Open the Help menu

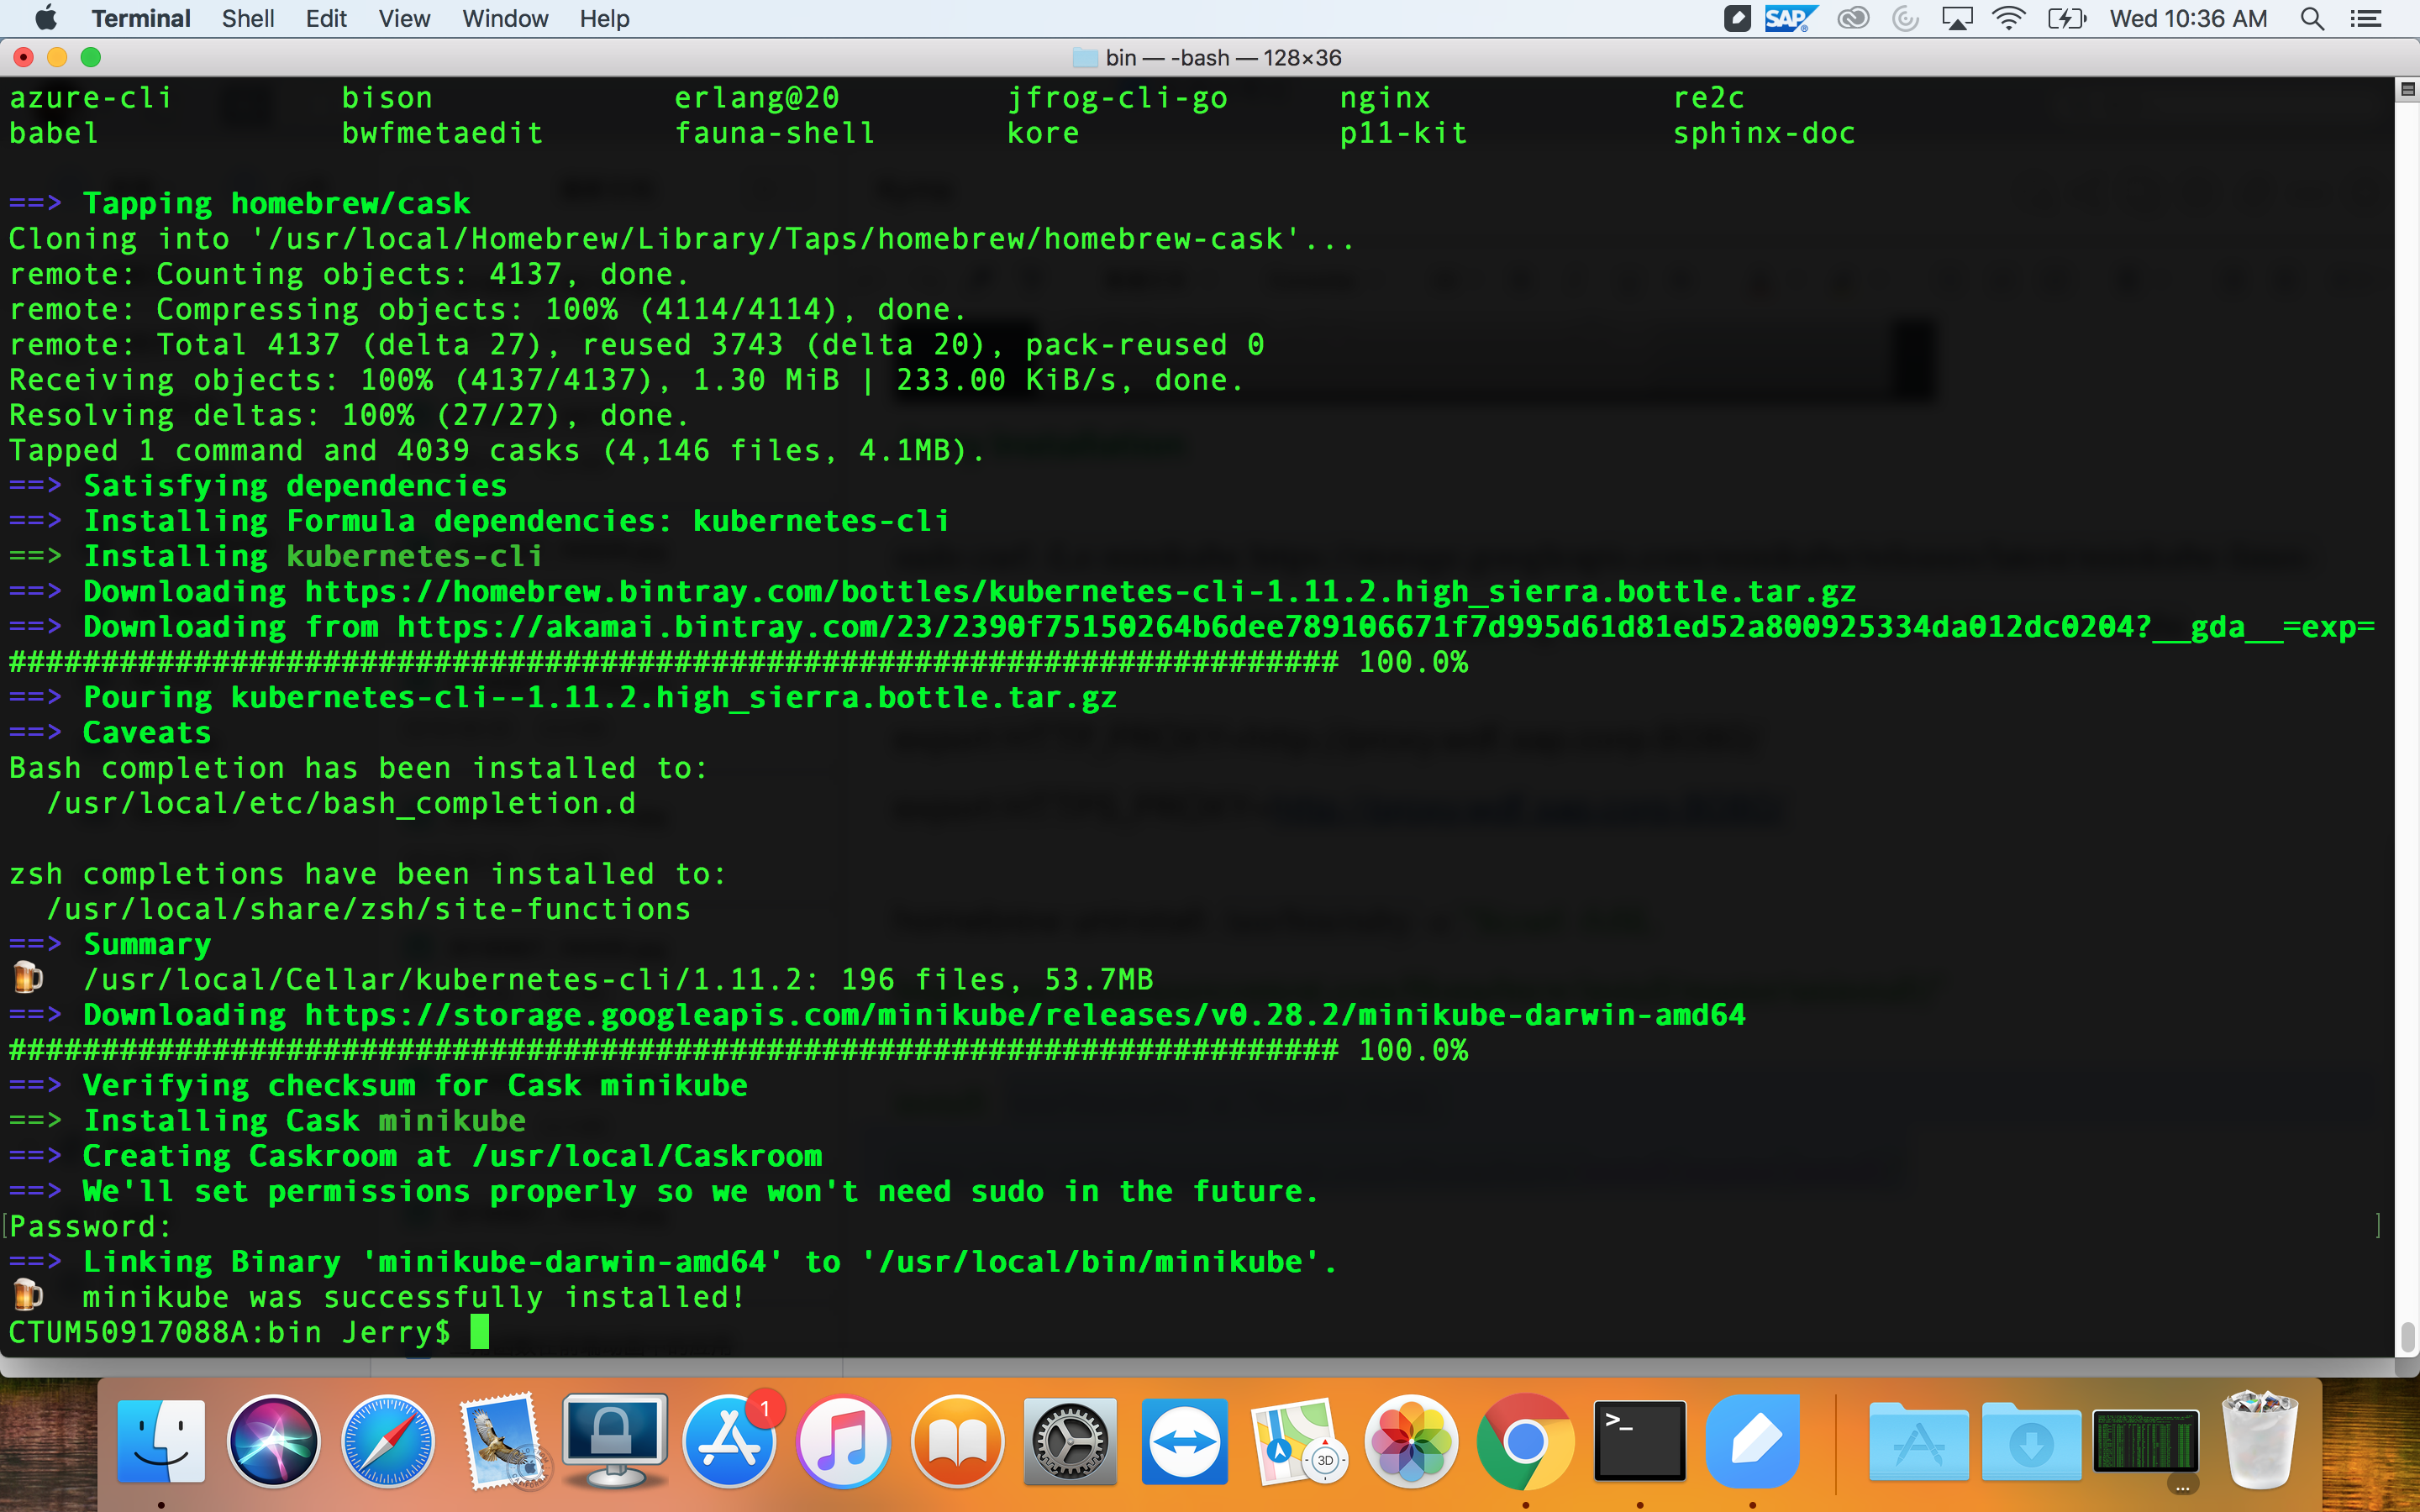click(604, 18)
